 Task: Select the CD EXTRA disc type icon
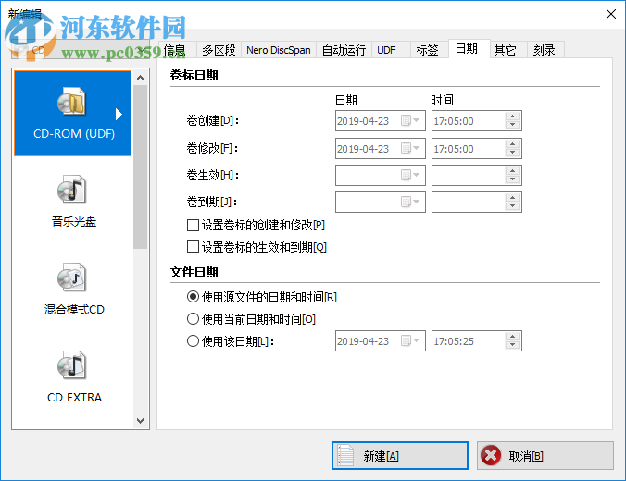71,364
